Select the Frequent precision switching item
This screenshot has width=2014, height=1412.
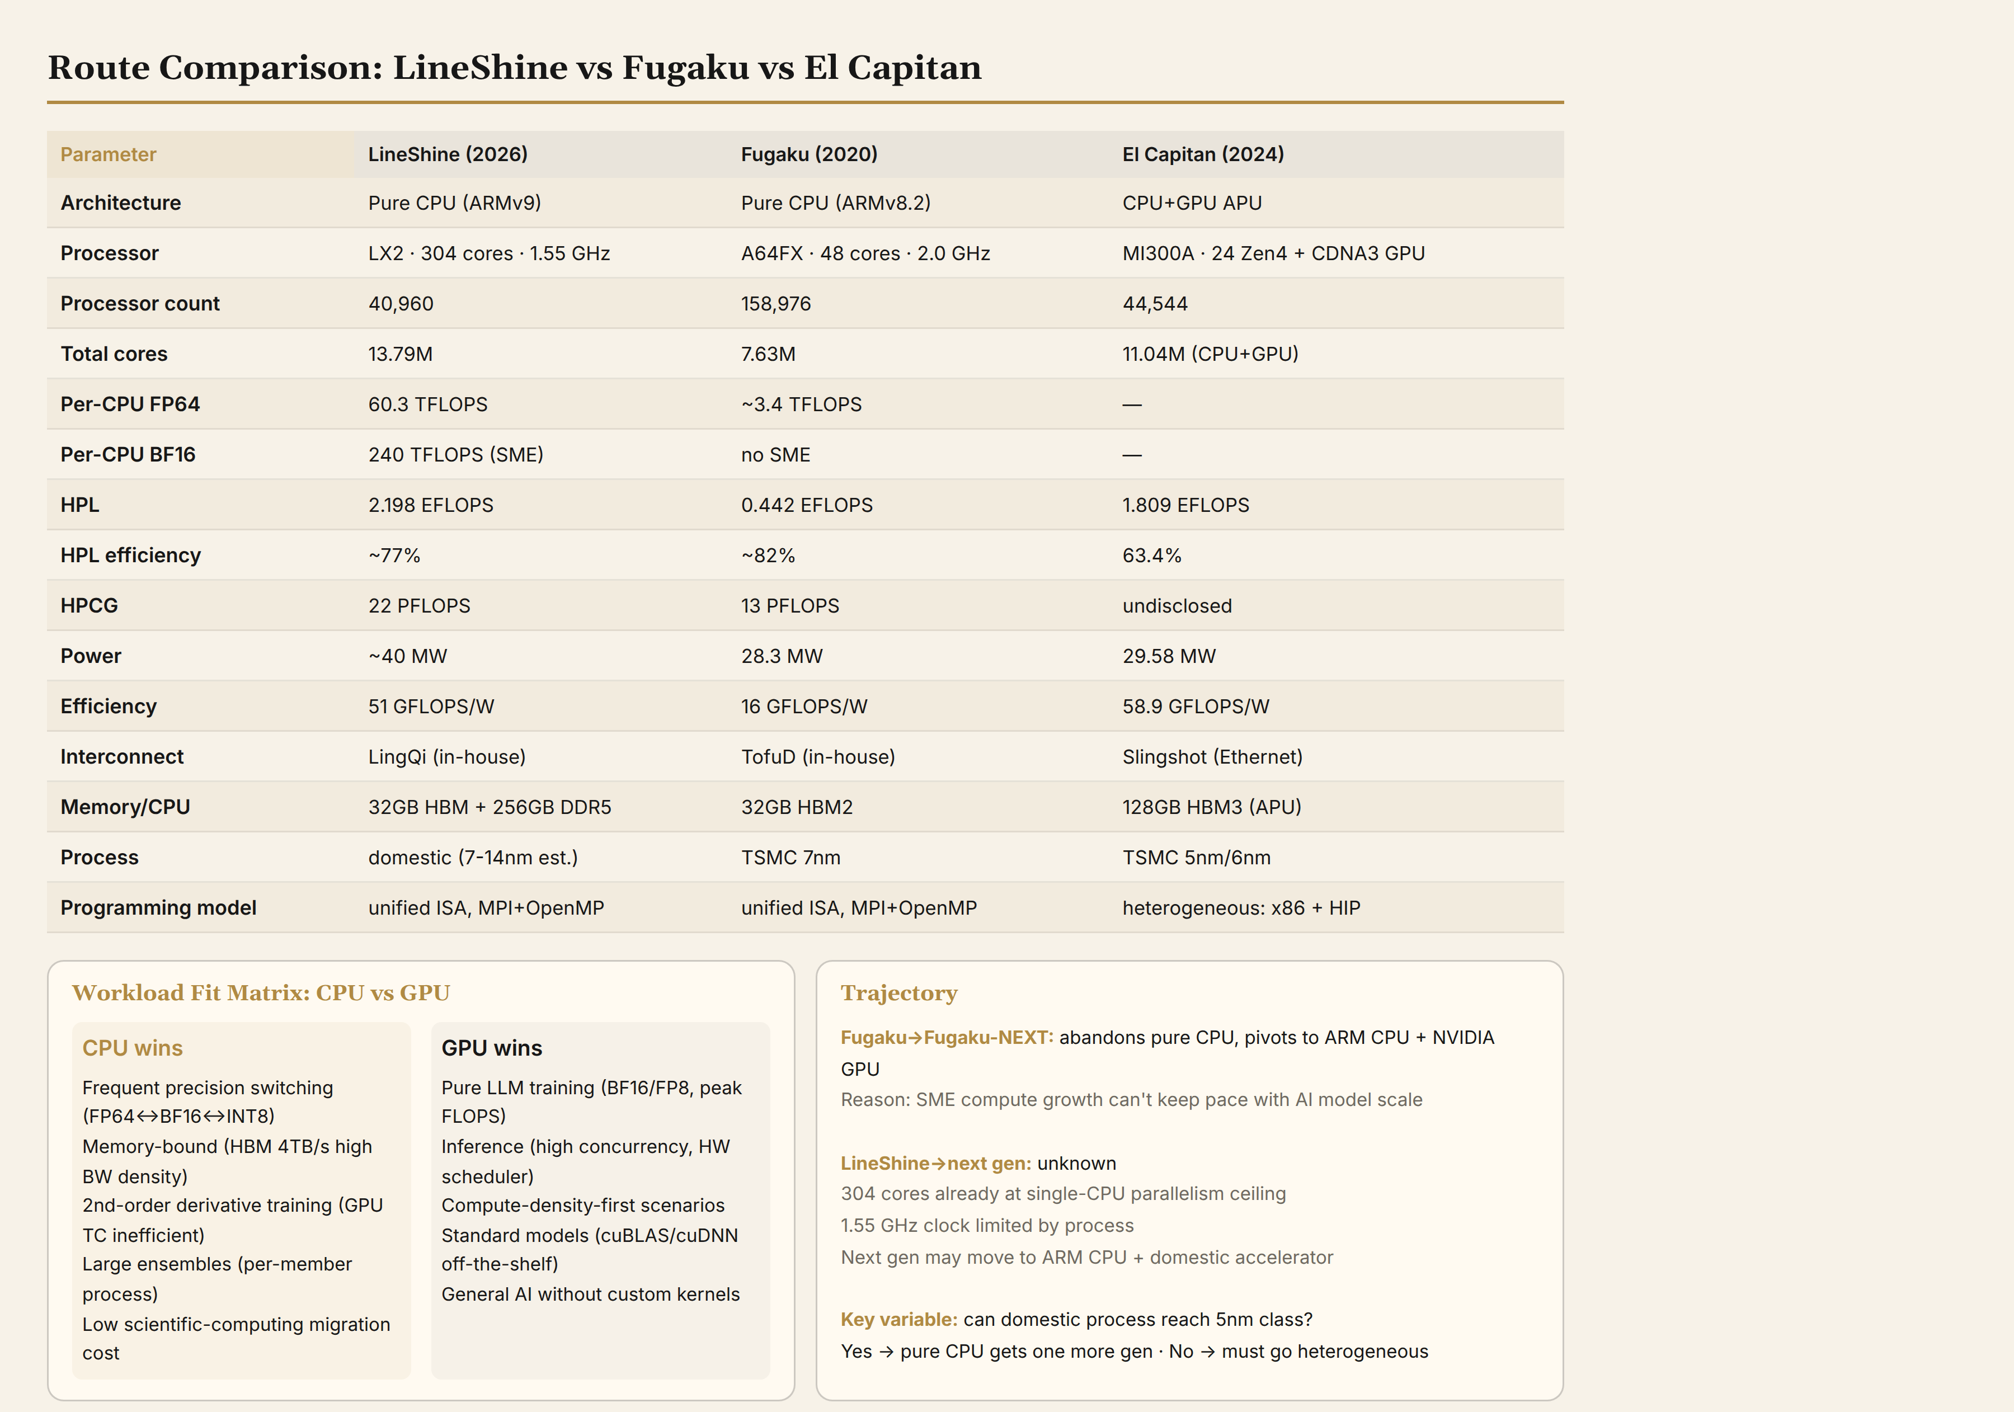208,1102
